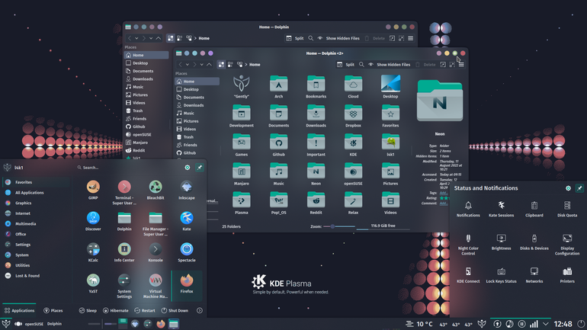Open Disks & Devices
This screenshot has height=330, width=587.
(534, 242)
